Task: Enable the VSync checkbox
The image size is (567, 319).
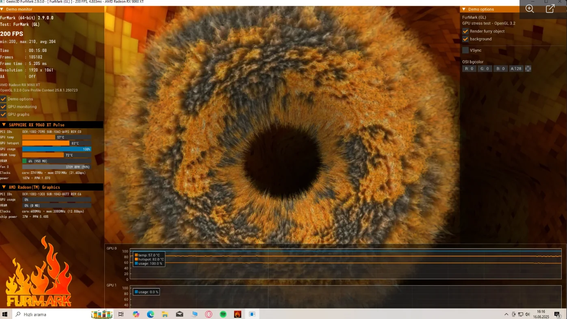Action: pos(465,50)
